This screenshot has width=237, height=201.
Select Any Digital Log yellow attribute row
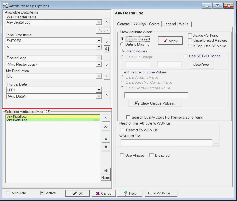click(52, 117)
